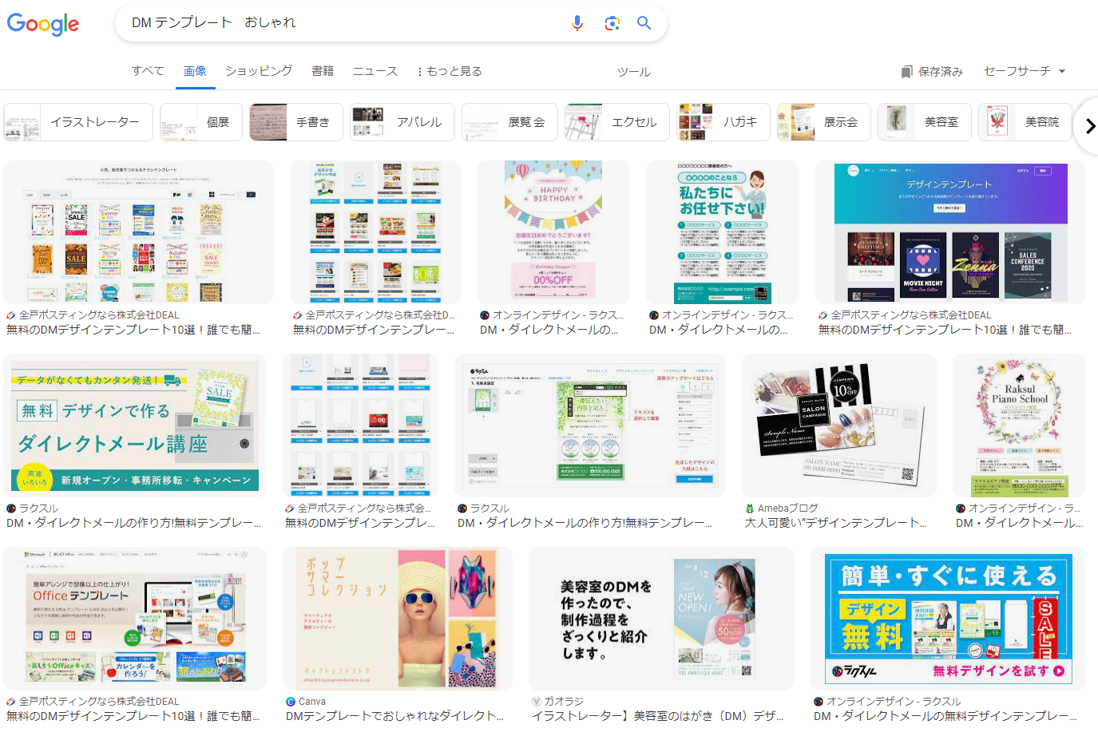
Task: Open the ショッピング tab
Action: [259, 71]
